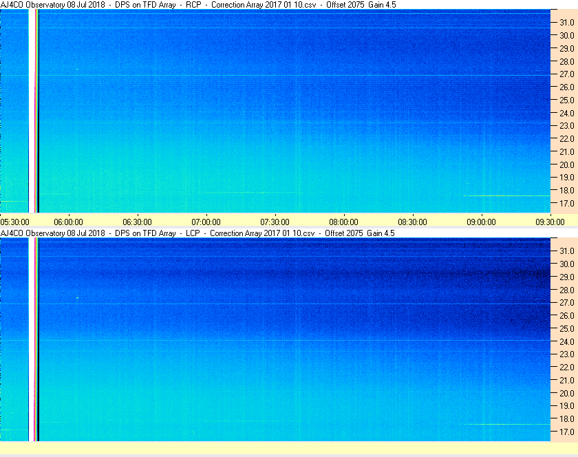Click the 20.0 frequency label on RCP plot
Image resolution: width=578 pixels, height=457 pixels.
pyautogui.click(x=567, y=164)
